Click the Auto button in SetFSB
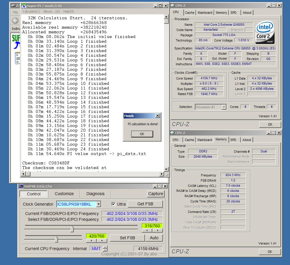Image resolution: width=290 pixels, height=265 pixels. point(154,238)
